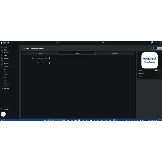Click the magnifier search icon
The height and width of the screenshot is (162, 162).
click(x=103, y=43)
